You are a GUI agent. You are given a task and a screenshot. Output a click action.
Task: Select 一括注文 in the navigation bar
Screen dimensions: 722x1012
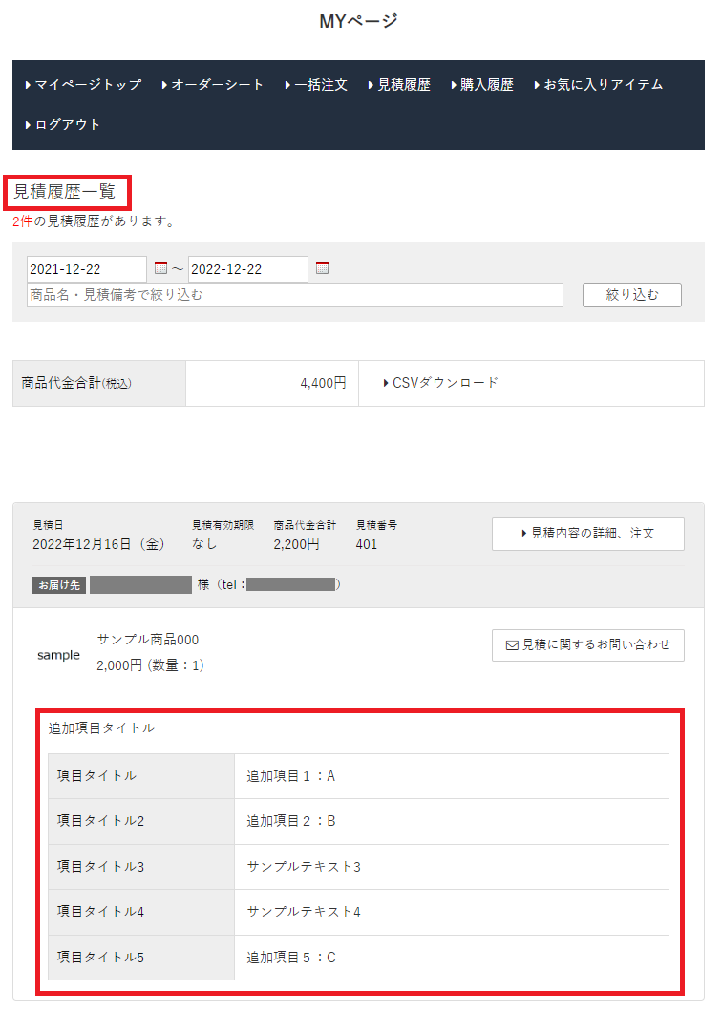pos(316,85)
